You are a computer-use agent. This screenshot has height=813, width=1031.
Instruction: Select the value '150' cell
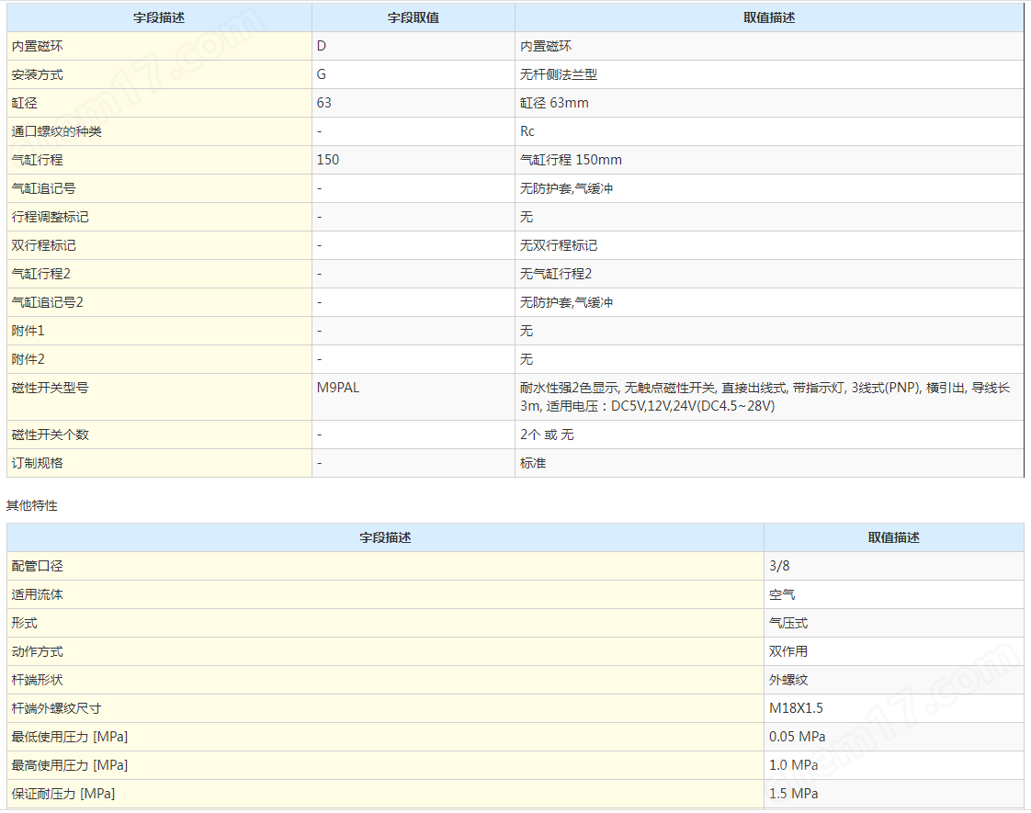click(413, 160)
